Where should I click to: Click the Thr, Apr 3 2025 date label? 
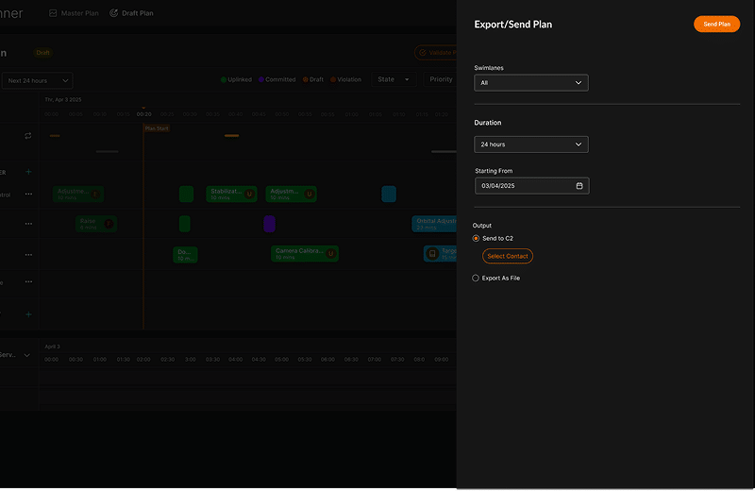point(63,100)
